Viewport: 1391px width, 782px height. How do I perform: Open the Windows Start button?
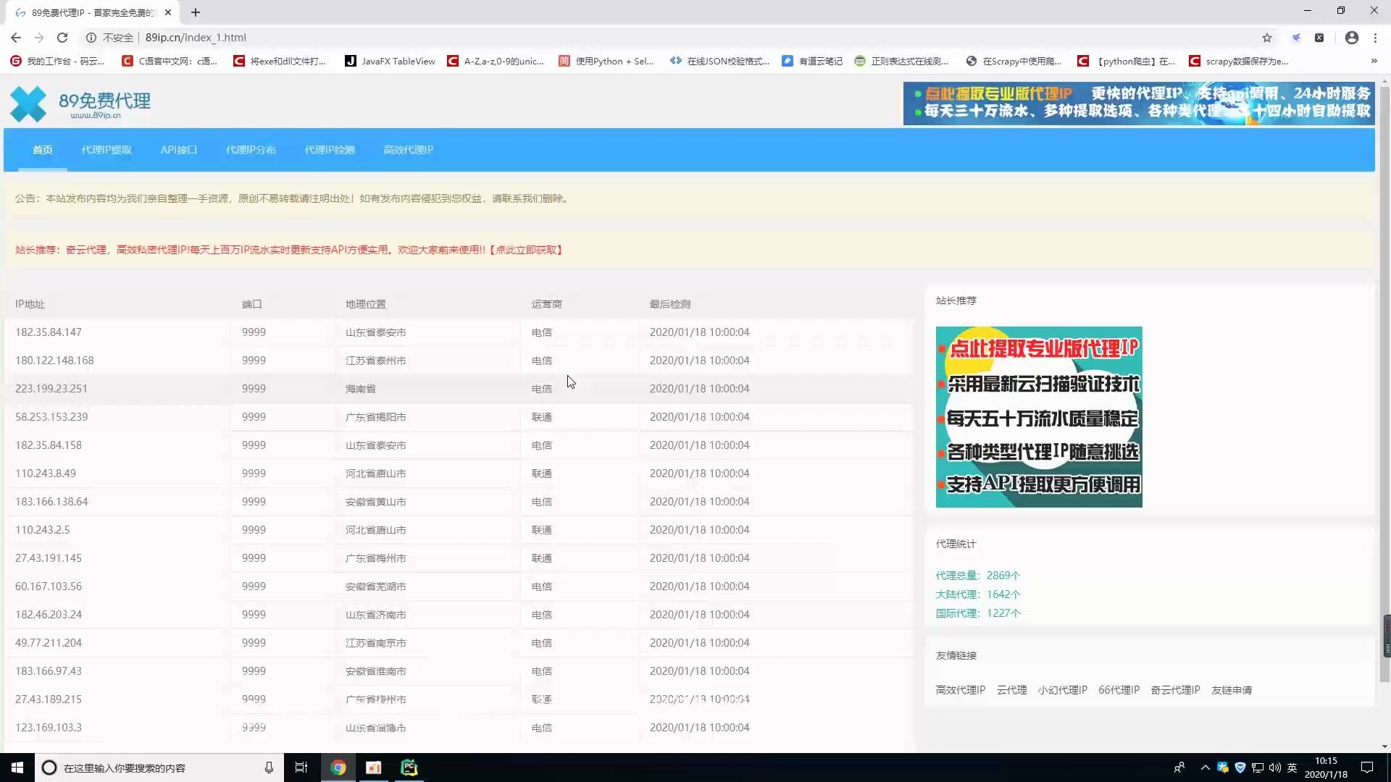click(17, 767)
